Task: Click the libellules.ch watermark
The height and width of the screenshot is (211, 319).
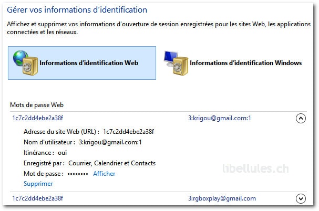Action: click(256, 168)
